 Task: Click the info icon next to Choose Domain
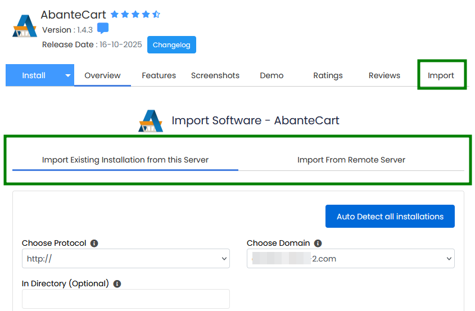tap(318, 244)
